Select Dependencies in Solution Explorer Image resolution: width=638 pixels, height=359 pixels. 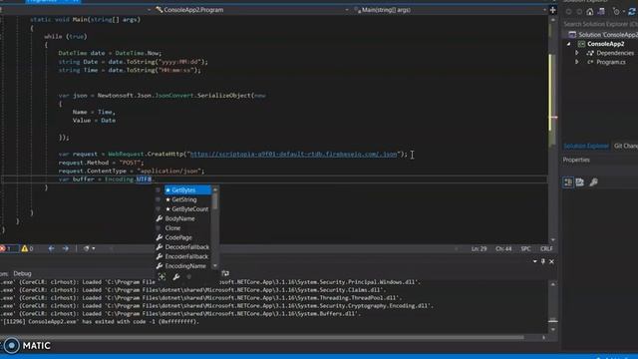(x=614, y=53)
